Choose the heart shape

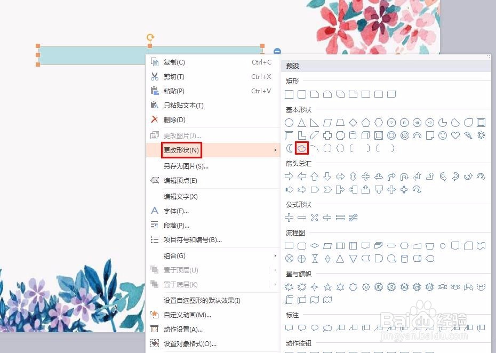[x=455, y=135]
